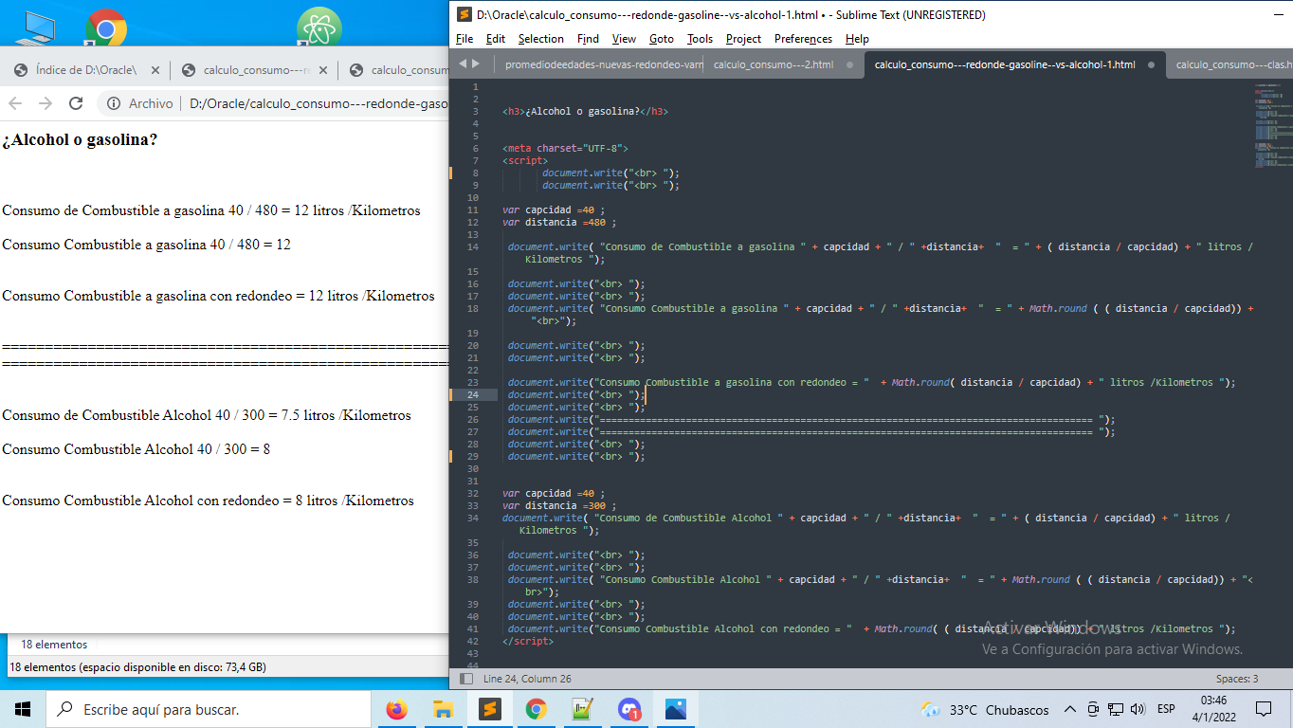Screen dimensions: 1293x728
Task: Click the Chrome taskbar icon
Action: tap(536, 709)
